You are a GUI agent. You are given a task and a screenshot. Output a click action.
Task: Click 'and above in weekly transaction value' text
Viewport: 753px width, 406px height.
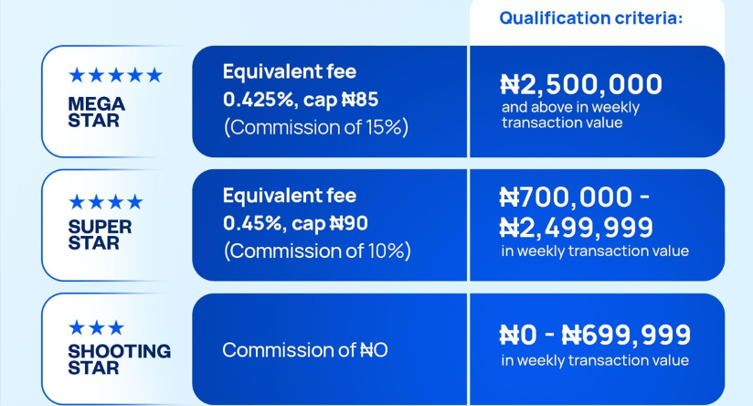570,115
